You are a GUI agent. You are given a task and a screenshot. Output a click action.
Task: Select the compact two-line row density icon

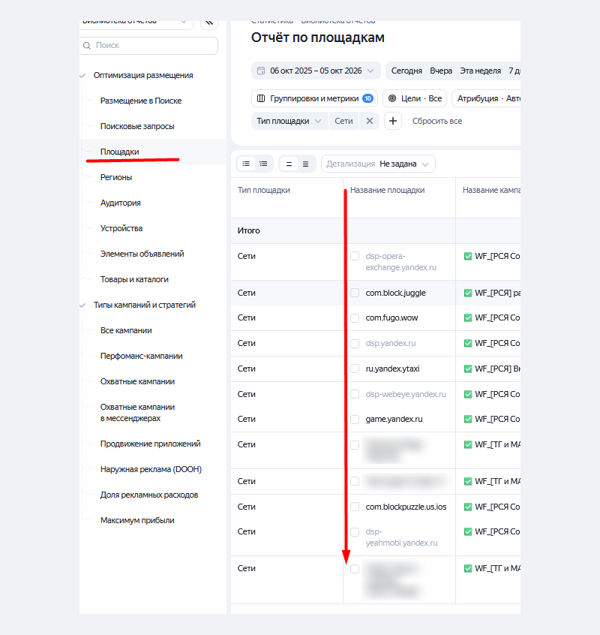(289, 164)
